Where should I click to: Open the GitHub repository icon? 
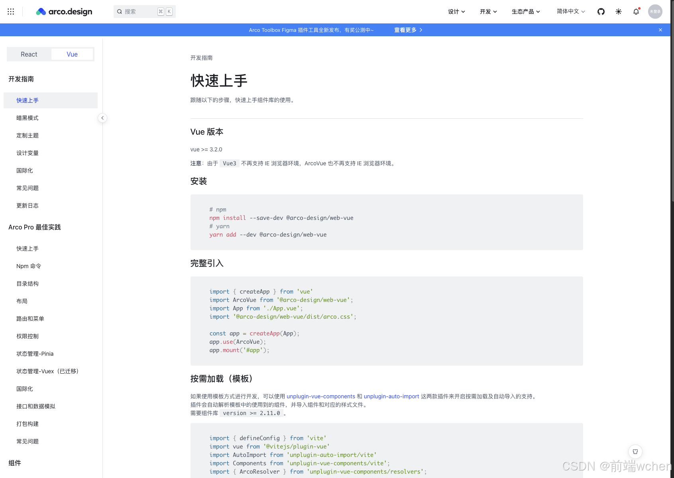(601, 12)
